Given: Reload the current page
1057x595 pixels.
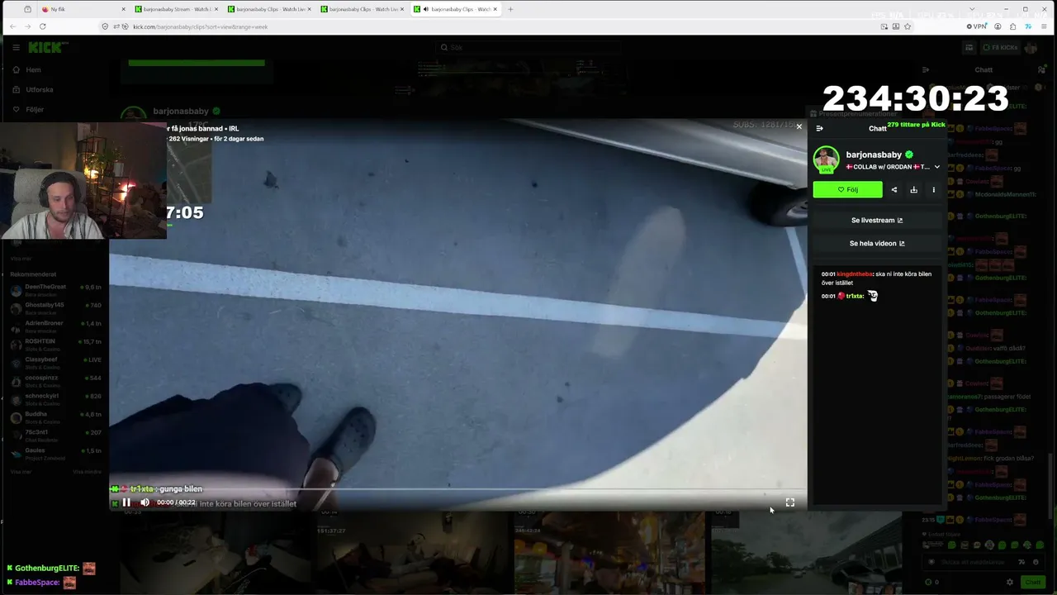Looking at the screenshot, I should tap(43, 26).
